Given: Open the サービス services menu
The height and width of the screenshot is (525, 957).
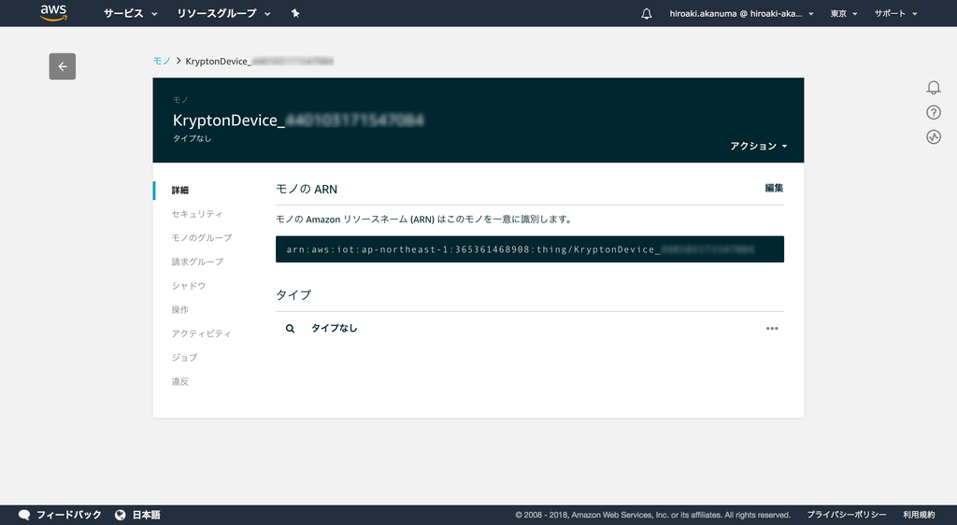Looking at the screenshot, I should [130, 13].
